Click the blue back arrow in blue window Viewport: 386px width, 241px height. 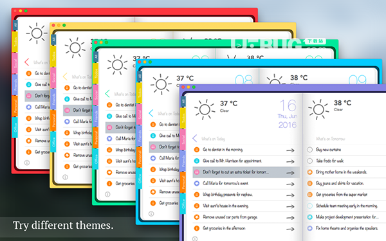(151, 113)
